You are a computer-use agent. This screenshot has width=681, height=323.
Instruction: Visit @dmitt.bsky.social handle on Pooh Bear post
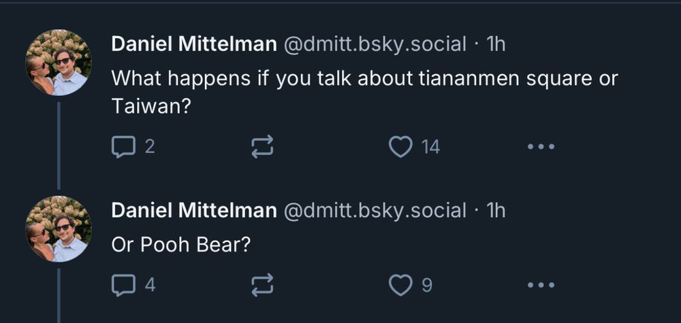tap(374, 210)
